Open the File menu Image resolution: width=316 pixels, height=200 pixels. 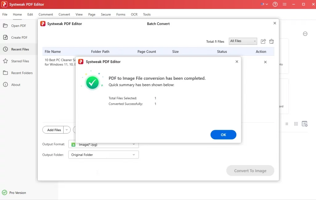click(5, 14)
